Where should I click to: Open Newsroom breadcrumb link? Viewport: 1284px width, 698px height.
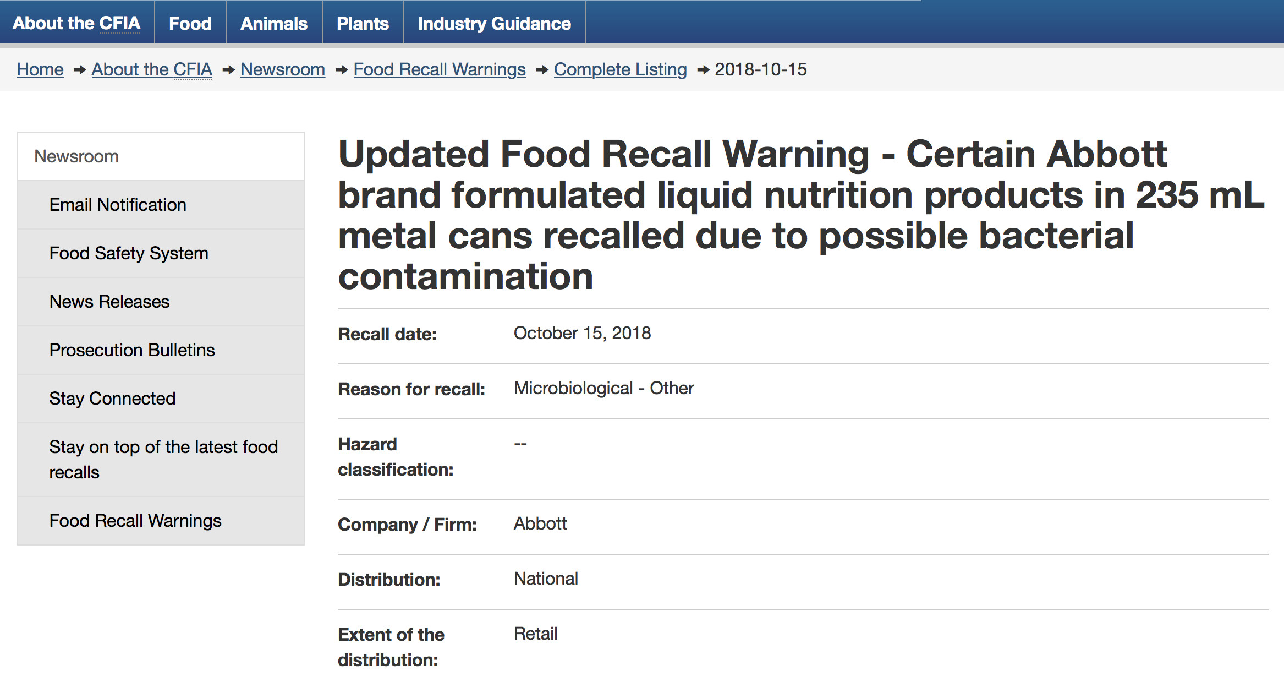pos(283,69)
